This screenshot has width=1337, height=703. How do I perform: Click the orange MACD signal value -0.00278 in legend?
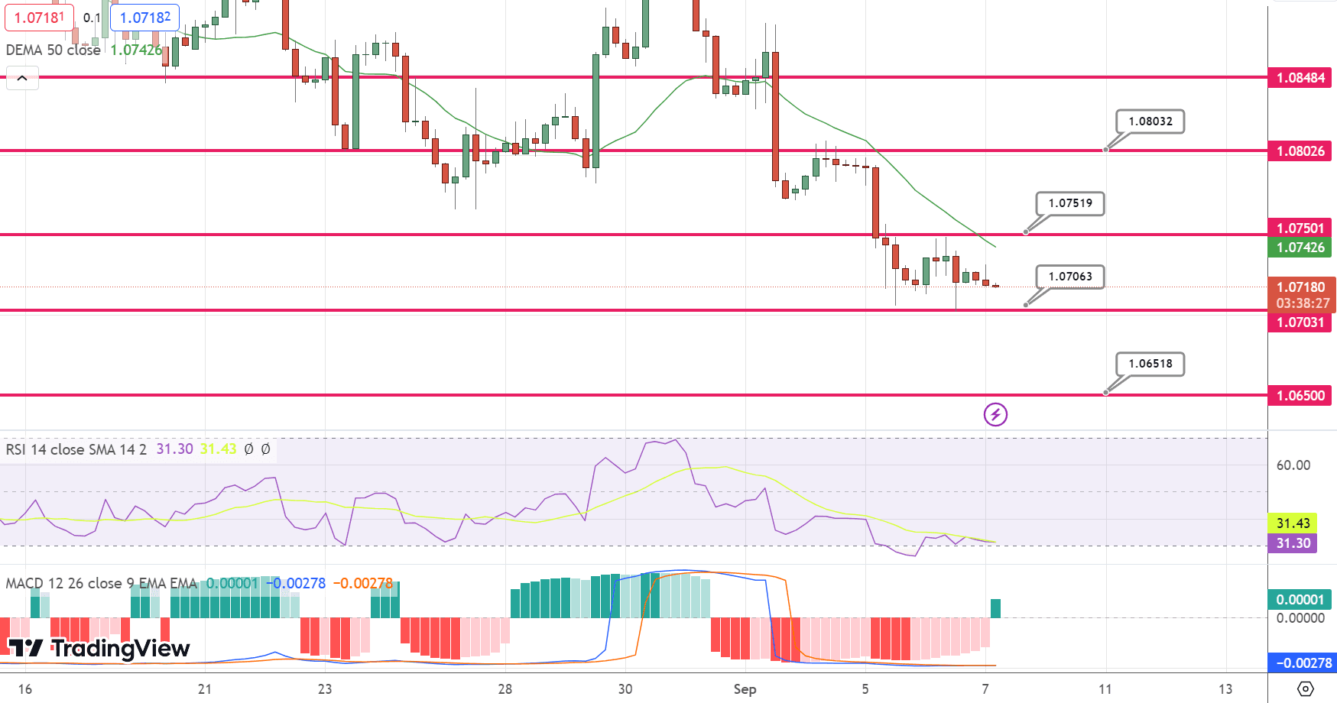pos(362,583)
